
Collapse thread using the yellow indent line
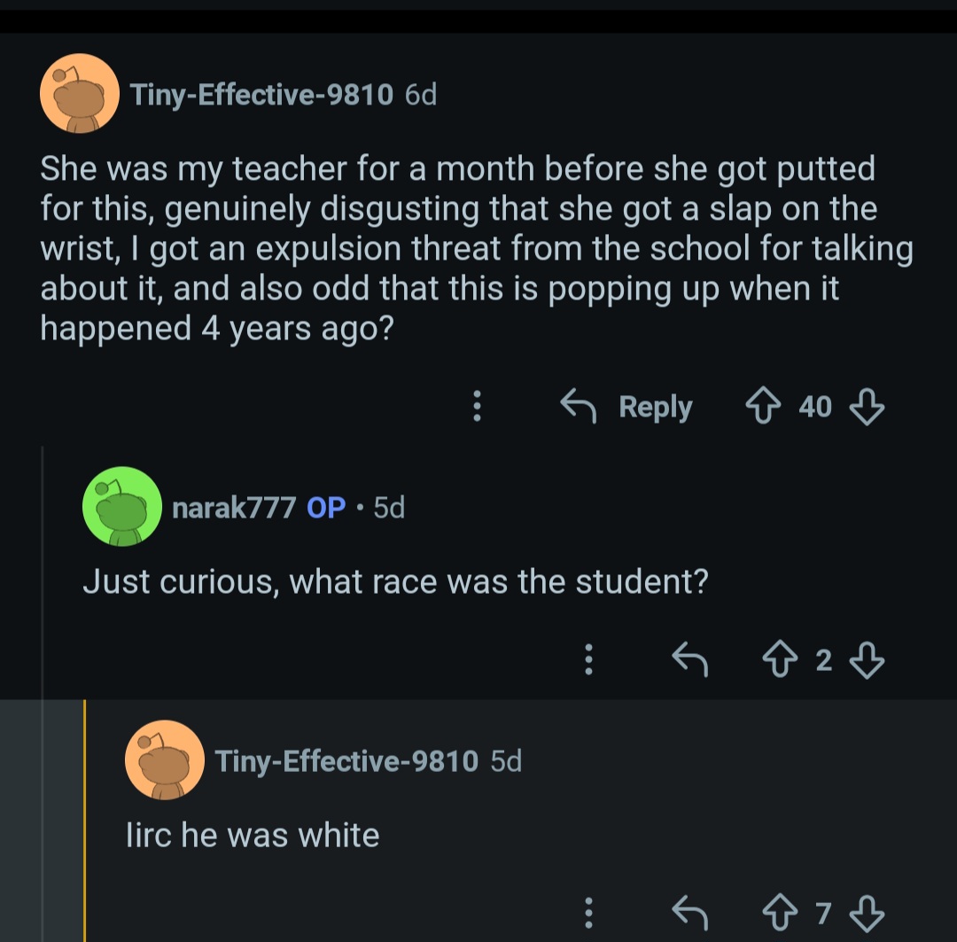pos(85,820)
